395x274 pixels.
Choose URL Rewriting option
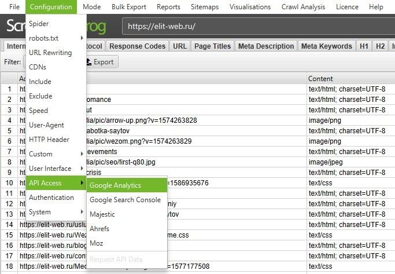56,53
